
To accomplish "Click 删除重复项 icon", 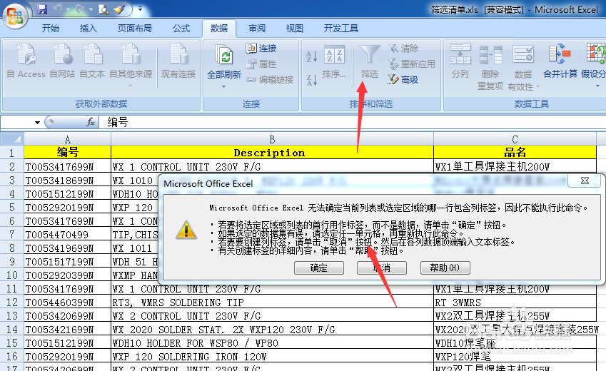I will (x=490, y=54).
